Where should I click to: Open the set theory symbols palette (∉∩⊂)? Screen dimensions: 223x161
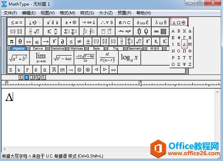coord(124,22)
